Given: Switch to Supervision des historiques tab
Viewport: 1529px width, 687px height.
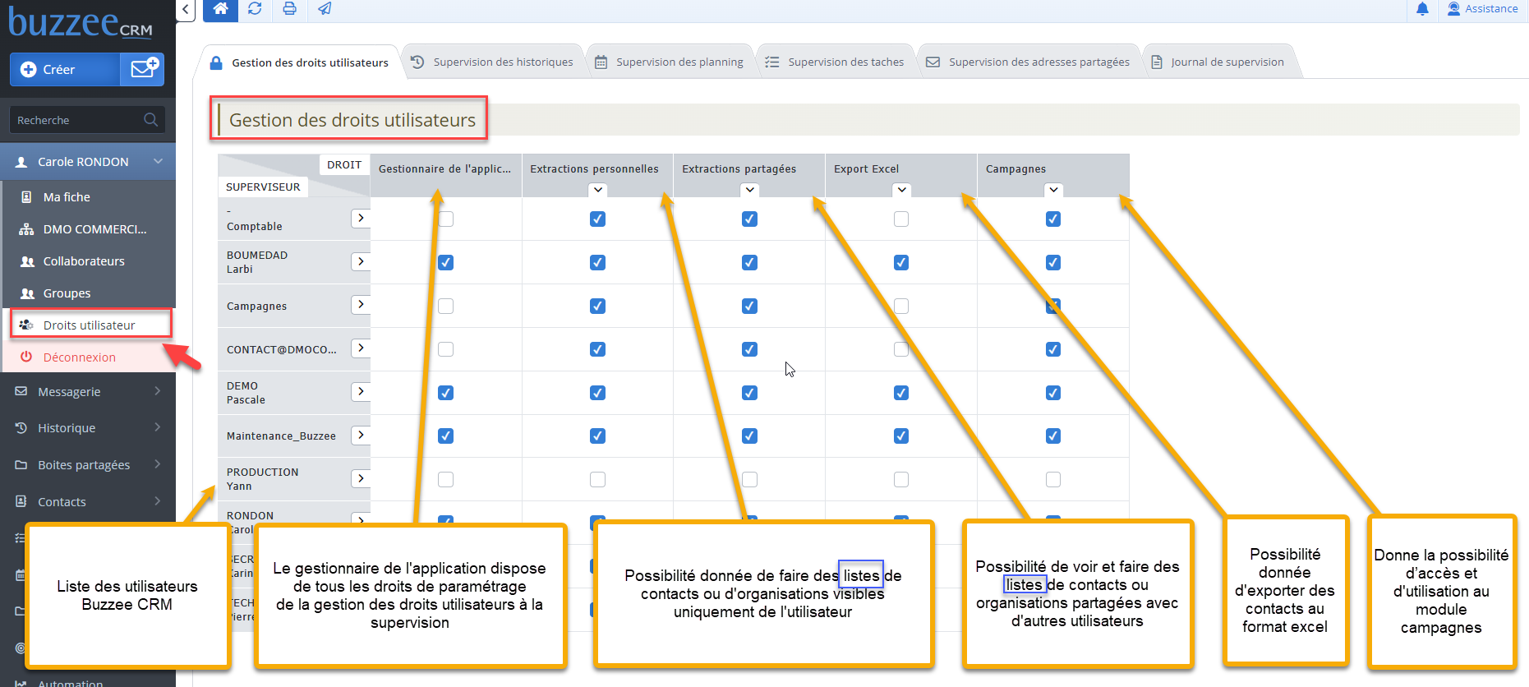Looking at the screenshot, I should pyautogui.click(x=492, y=62).
